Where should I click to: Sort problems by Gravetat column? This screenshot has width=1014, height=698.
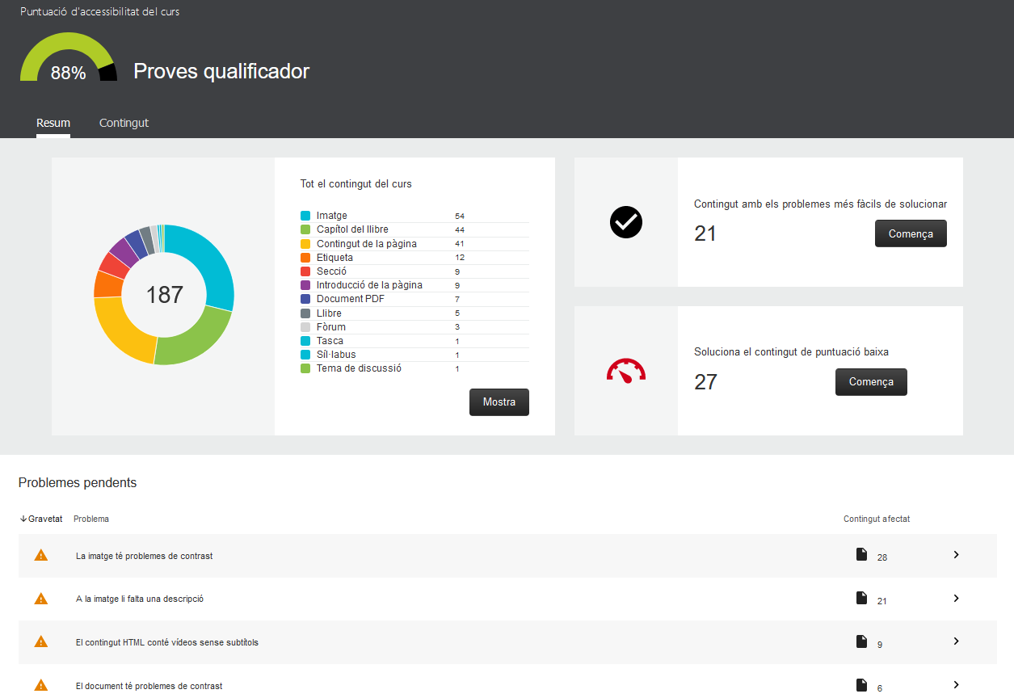pos(41,519)
